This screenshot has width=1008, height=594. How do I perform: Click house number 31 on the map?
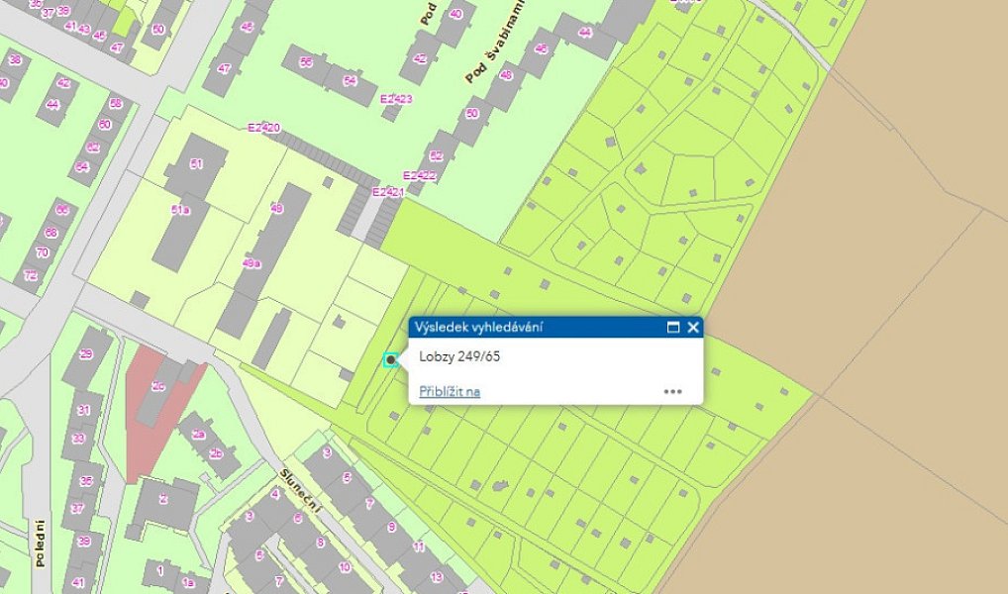point(83,410)
